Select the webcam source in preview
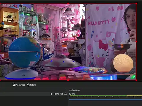142x106 pixels. coord(68,42)
